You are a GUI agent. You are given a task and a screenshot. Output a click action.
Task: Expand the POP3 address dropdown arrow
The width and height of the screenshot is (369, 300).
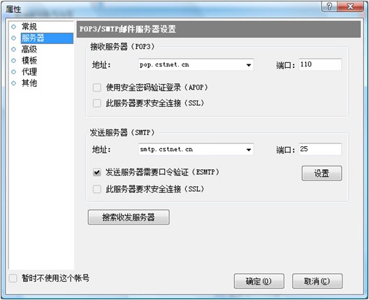pos(249,65)
